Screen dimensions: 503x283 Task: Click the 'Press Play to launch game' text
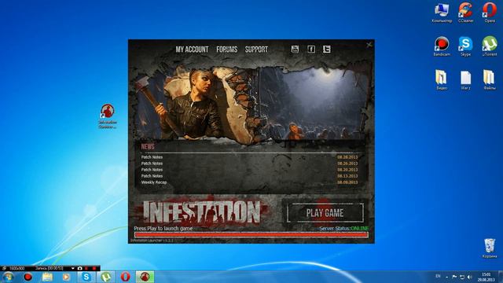[163, 229]
